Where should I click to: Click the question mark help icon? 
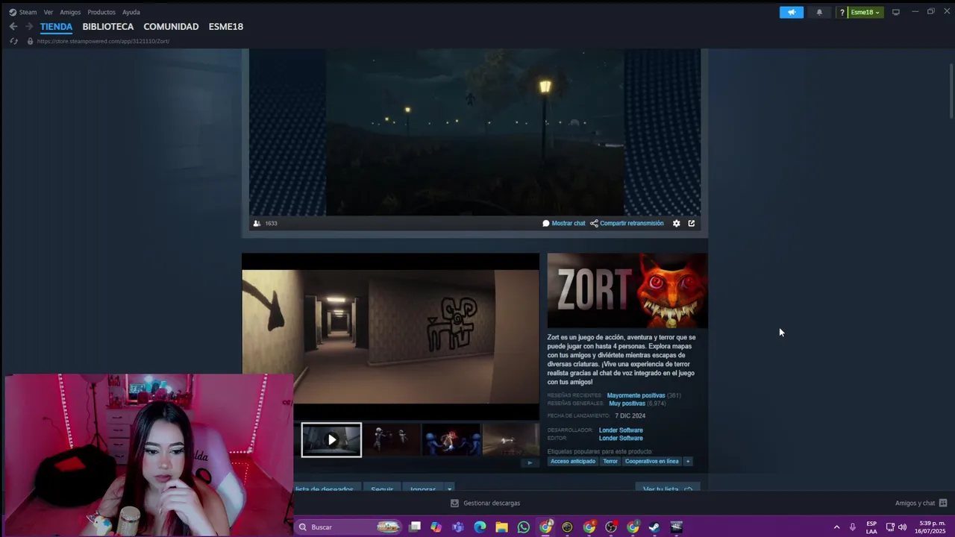click(x=842, y=12)
